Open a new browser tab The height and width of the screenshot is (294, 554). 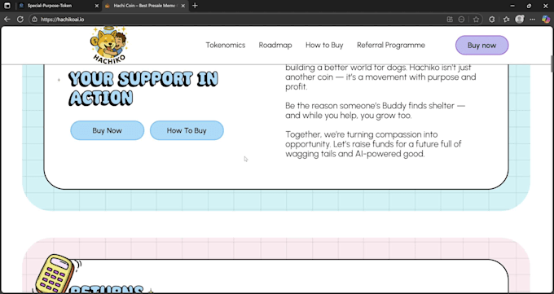point(195,6)
